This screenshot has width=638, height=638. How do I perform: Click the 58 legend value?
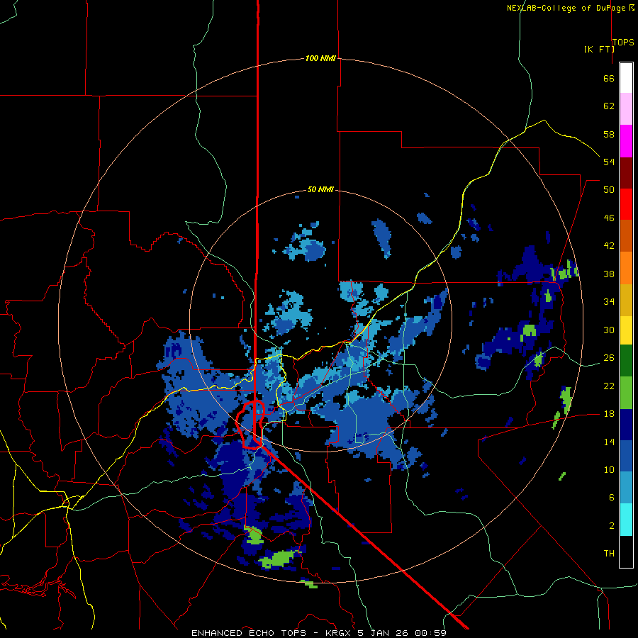609,134
